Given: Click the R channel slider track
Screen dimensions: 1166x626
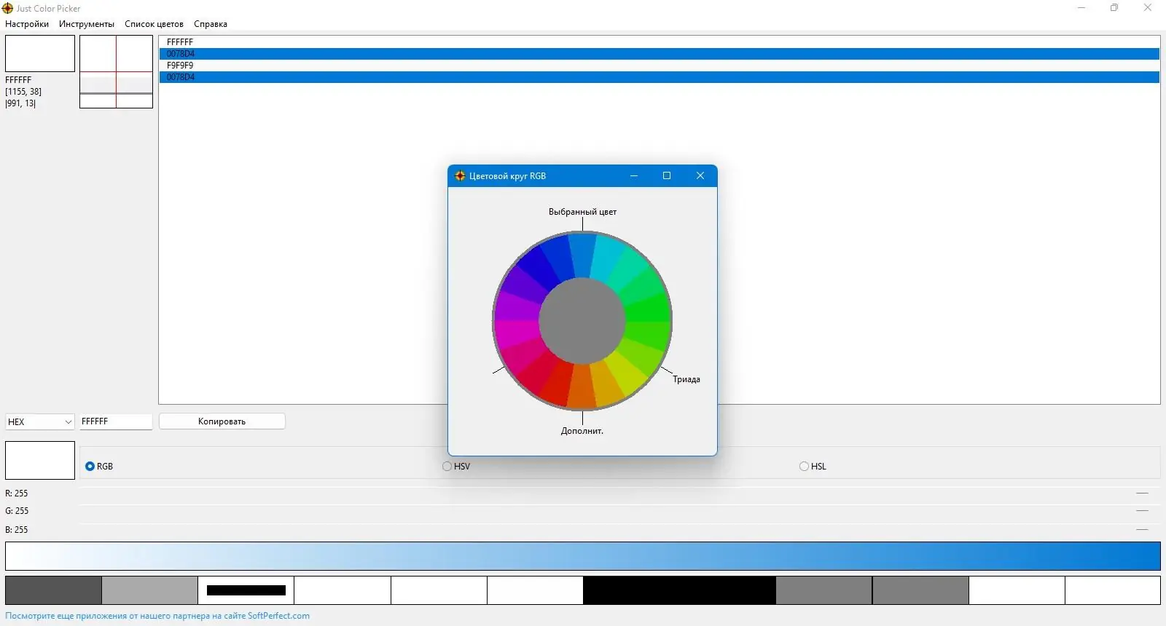Looking at the screenshot, I should (x=619, y=494).
